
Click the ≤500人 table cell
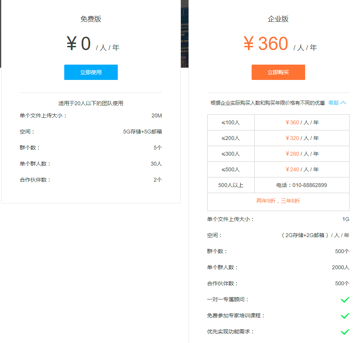coord(231,169)
